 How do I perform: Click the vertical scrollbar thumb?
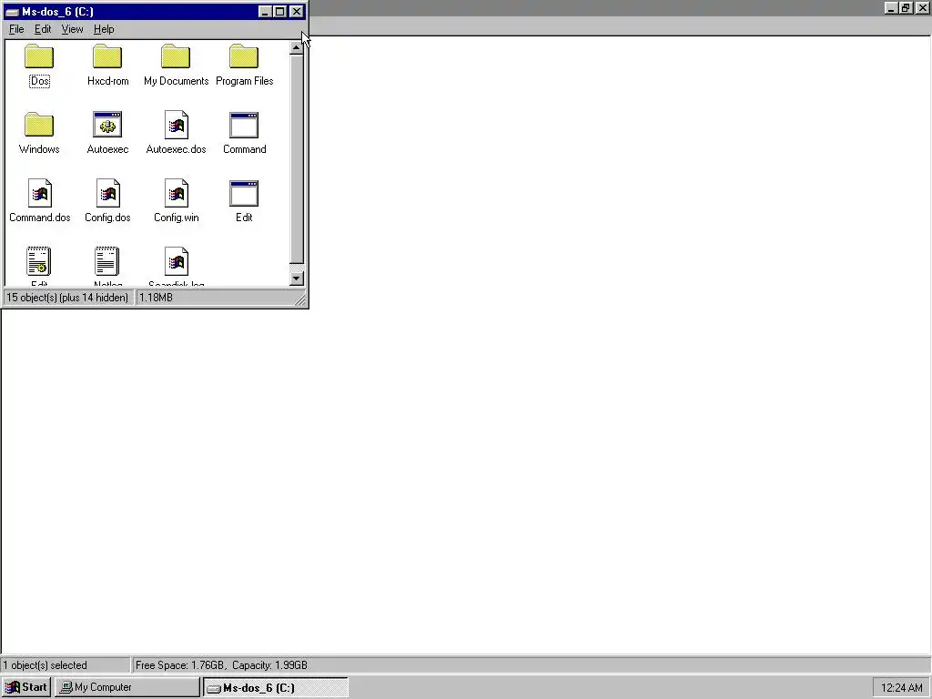coord(296,159)
